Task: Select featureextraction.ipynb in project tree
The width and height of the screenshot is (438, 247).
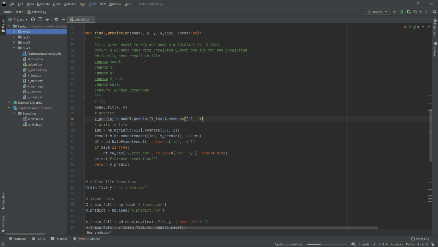Action: click(42, 54)
